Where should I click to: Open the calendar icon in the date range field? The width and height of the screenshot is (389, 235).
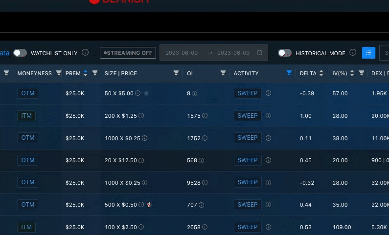click(x=259, y=53)
